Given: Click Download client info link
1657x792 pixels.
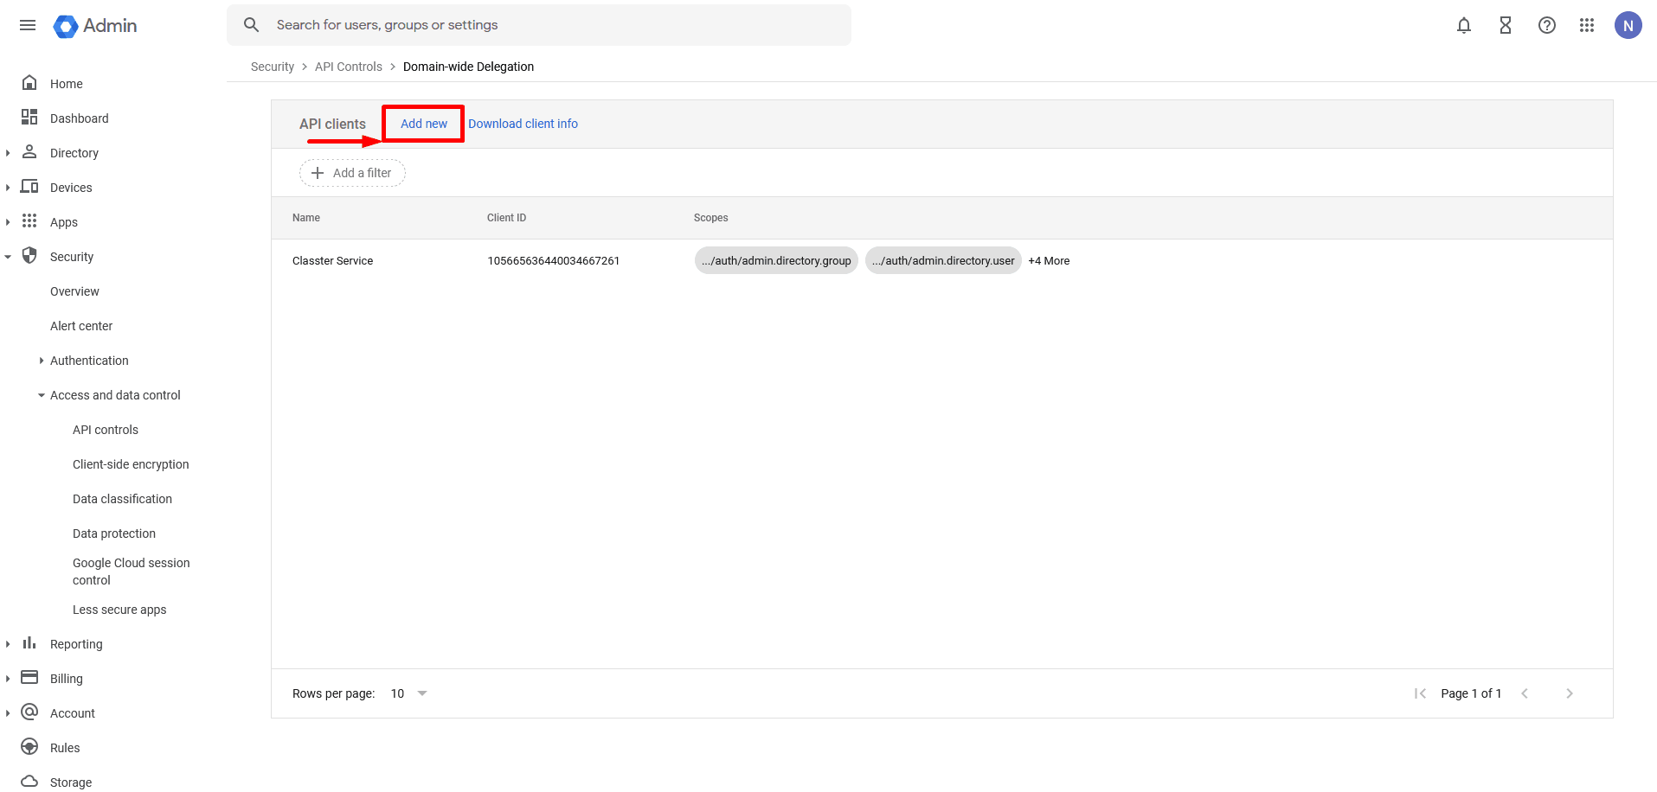Looking at the screenshot, I should tap(523, 124).
